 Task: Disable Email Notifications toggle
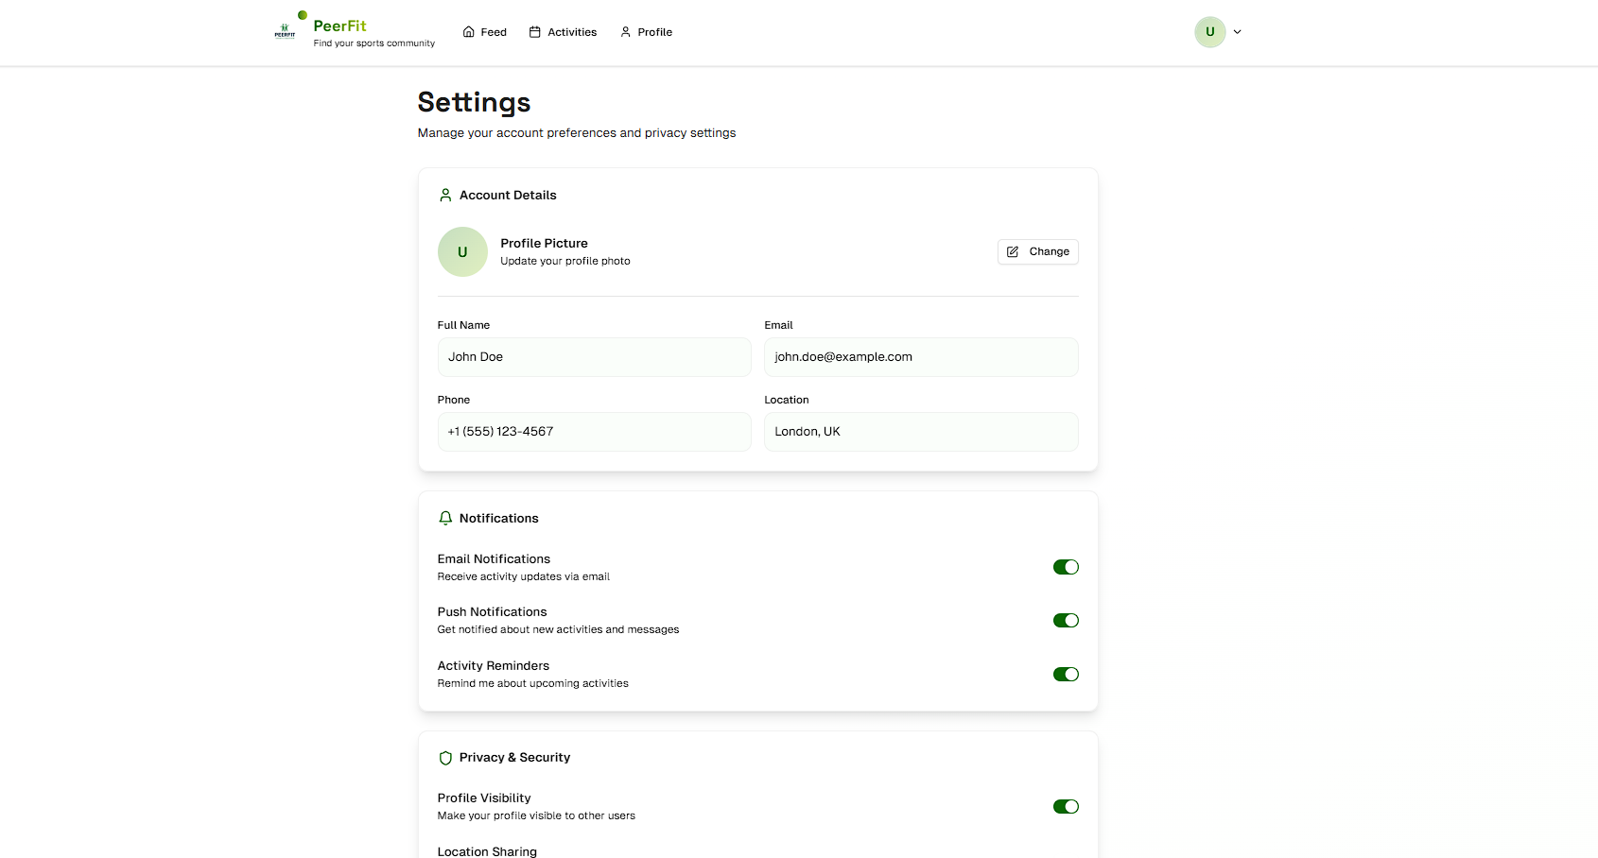click(1066, 567)
